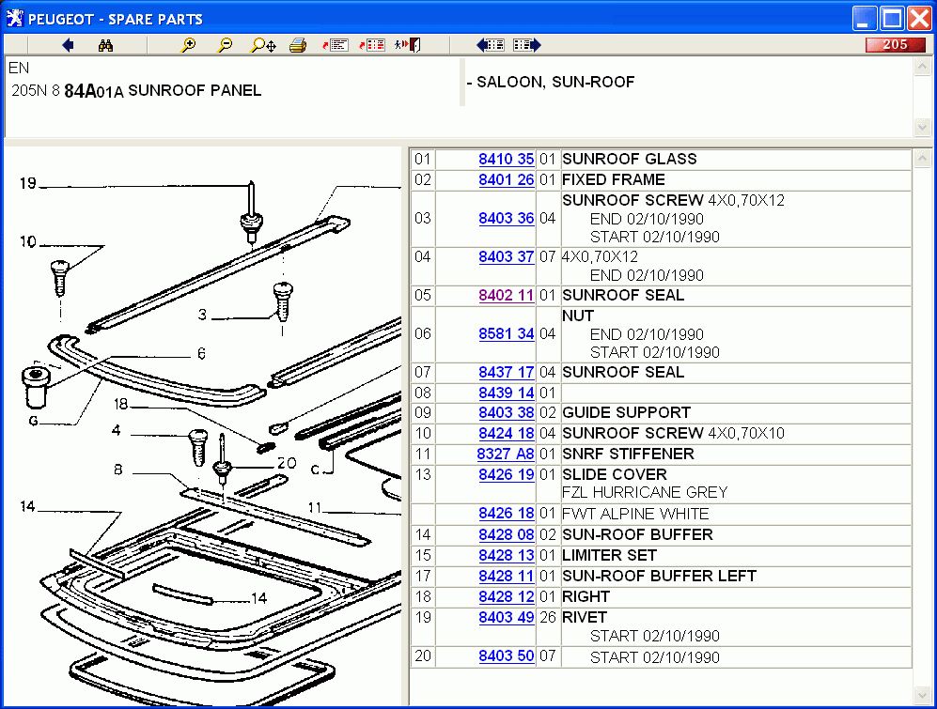This screenshot has height=709, width=937.
Task: Click the text list view icon
Action: click(x=336, y=45)
